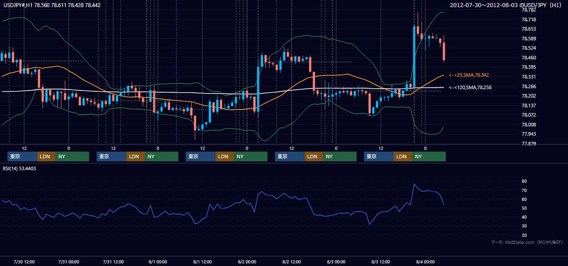Image resolution: width=568 pixels, height=266 pixels.
Task: Click the blue RSI line peak near 77
Action: tap(414, 184)
